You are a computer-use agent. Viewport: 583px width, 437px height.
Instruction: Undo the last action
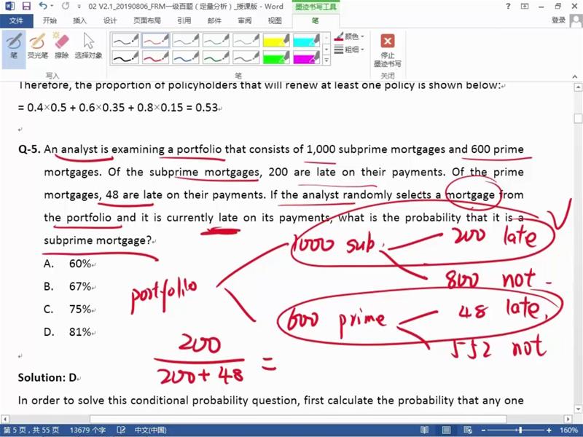click(x=43, y=7)
